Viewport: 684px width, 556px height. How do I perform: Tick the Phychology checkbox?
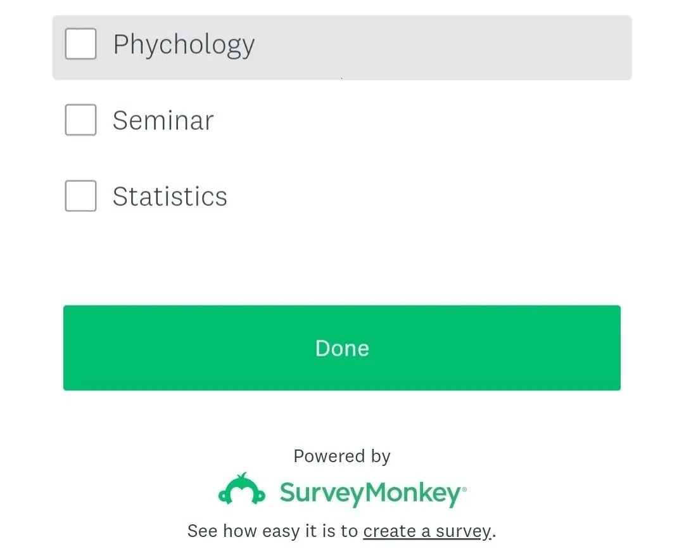81,44
